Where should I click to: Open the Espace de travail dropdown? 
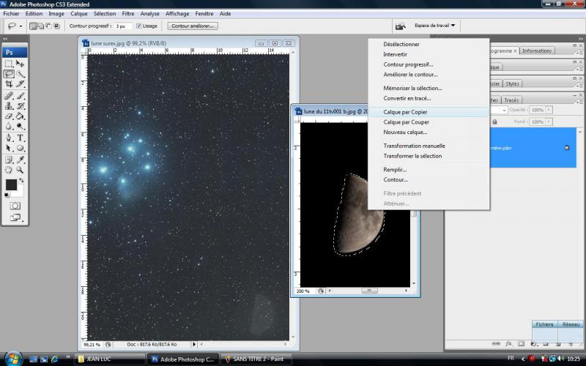point(434,26)
